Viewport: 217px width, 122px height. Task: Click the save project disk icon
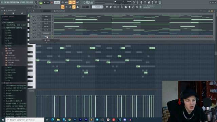(149, 2)
